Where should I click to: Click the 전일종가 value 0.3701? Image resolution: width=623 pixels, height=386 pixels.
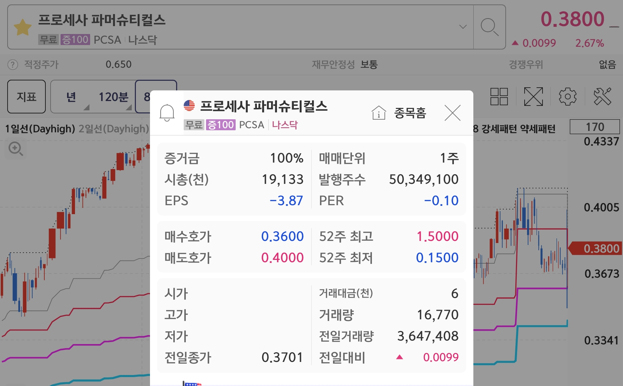pyautogui.click(x=282, y=357)
